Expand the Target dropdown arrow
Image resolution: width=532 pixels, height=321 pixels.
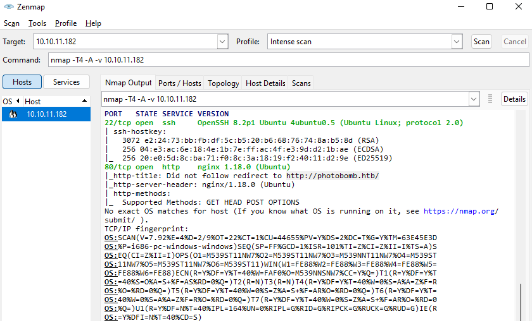click(222, 42)
